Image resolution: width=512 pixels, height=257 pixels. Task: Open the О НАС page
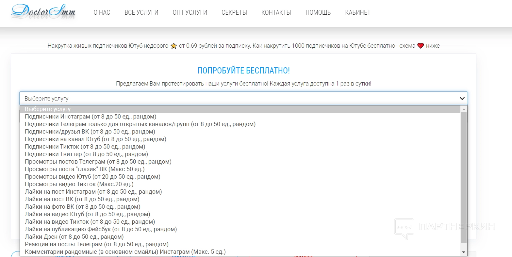click(x=102, y=13)
